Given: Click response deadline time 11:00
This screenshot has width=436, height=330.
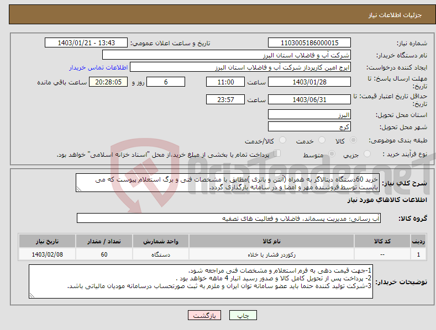Looking at the screenshot, I should [225, 82].
